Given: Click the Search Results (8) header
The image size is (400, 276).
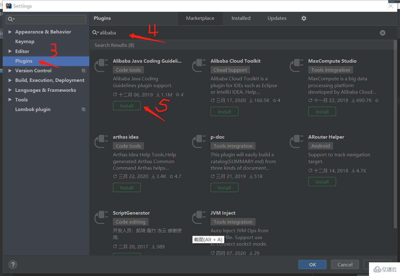Looking at the screenshot, I should coord(114,45).
